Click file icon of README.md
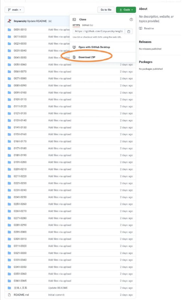The height and width of the screenshot is (300, 185). [9, 295]
